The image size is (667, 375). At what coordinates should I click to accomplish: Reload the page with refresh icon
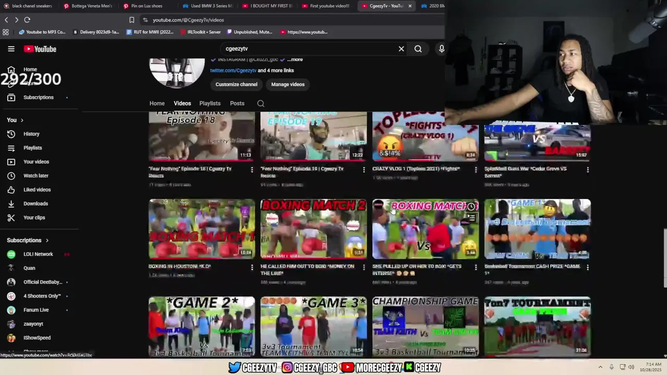pos(27,20)
